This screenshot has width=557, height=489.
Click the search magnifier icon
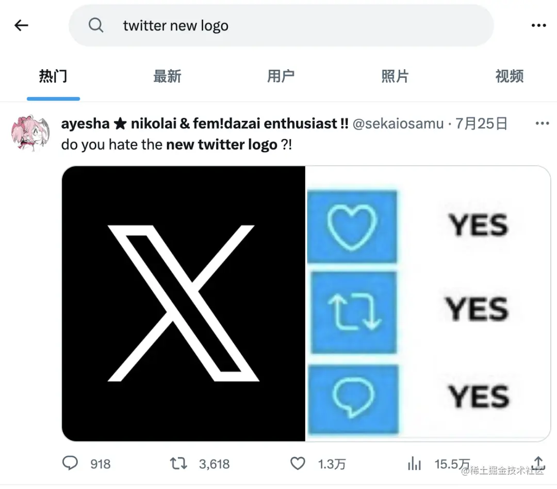[96, 26]
